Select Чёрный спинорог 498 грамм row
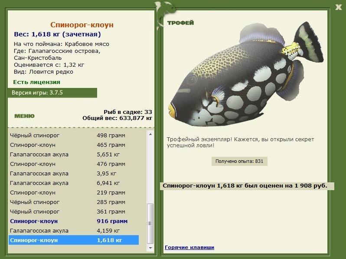Viewport: 346px width, 259px height. [x=74, y=135]
